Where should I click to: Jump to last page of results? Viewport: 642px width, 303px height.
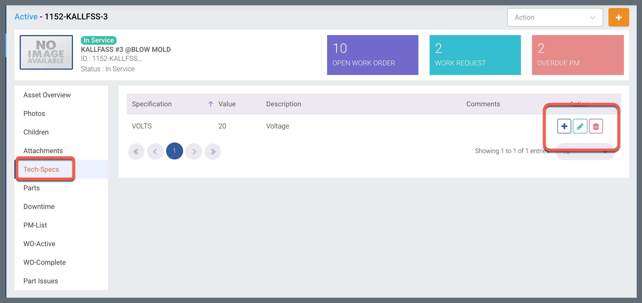click(213, 151)
